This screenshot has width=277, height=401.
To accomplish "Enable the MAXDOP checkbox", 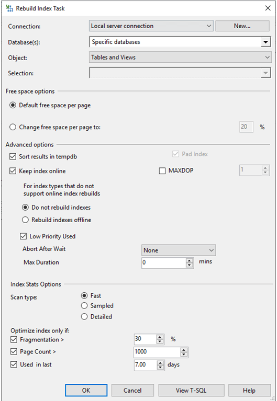I will click(162, 170).
